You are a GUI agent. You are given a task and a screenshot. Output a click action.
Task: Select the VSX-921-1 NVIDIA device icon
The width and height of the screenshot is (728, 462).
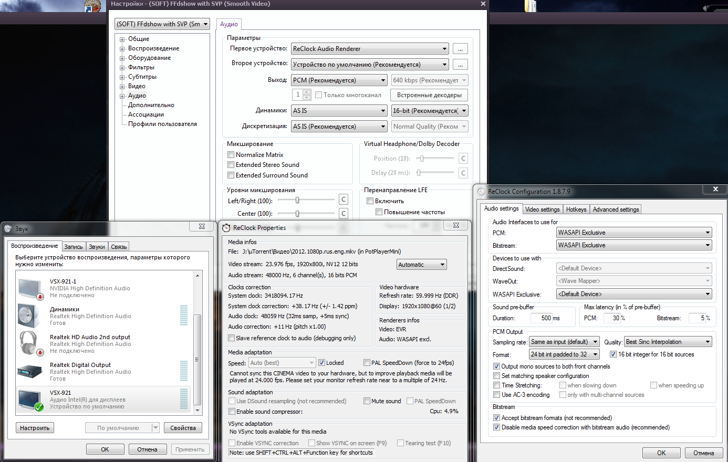pos(30,289)
